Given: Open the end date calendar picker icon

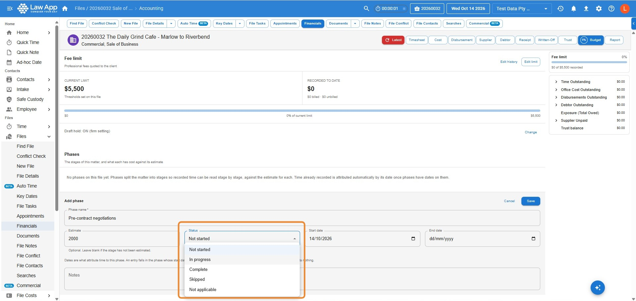Looking at the screenshot, I should coord(533,238).
